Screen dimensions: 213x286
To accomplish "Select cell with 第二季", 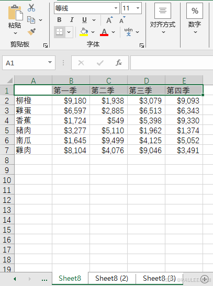I will 109,90.
